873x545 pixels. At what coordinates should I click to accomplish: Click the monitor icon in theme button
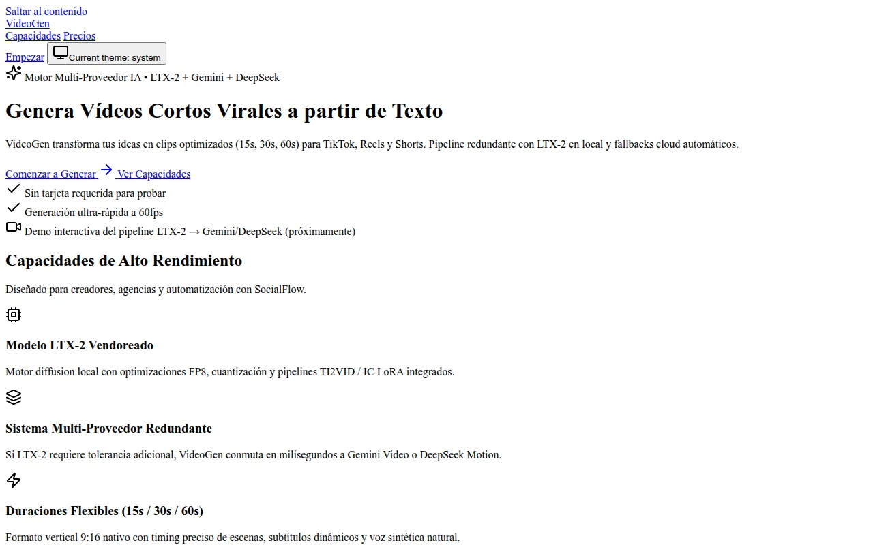point(61,52)
